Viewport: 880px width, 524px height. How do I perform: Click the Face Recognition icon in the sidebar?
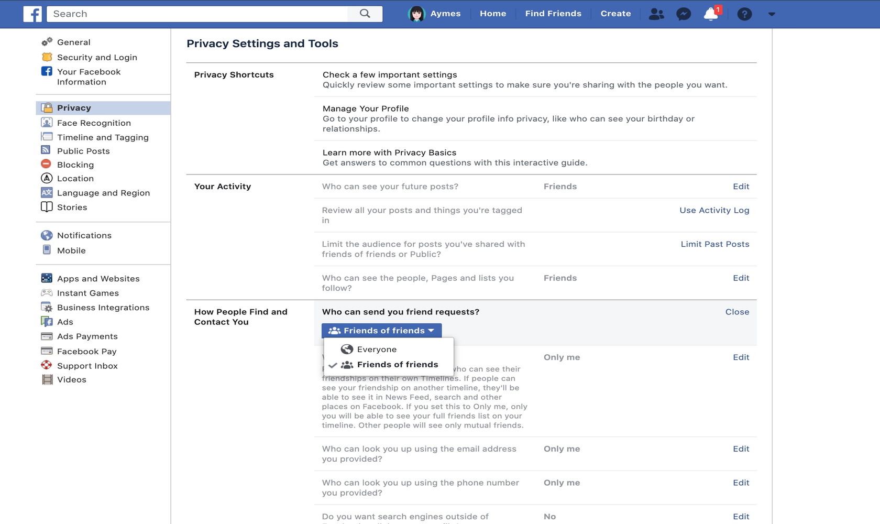click(x=46, y=123)
